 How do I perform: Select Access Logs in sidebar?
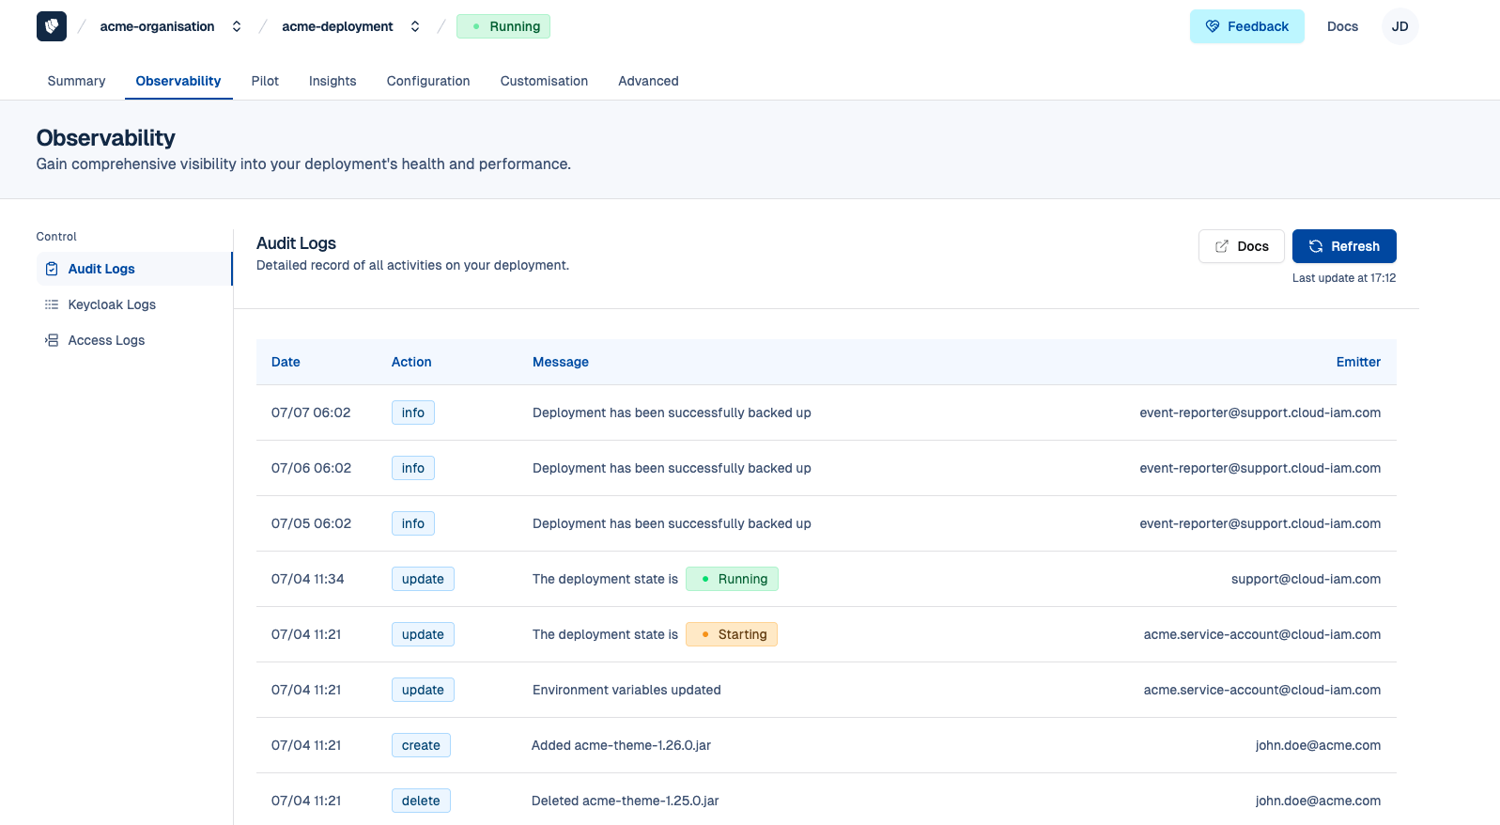[x=133, y=340]
